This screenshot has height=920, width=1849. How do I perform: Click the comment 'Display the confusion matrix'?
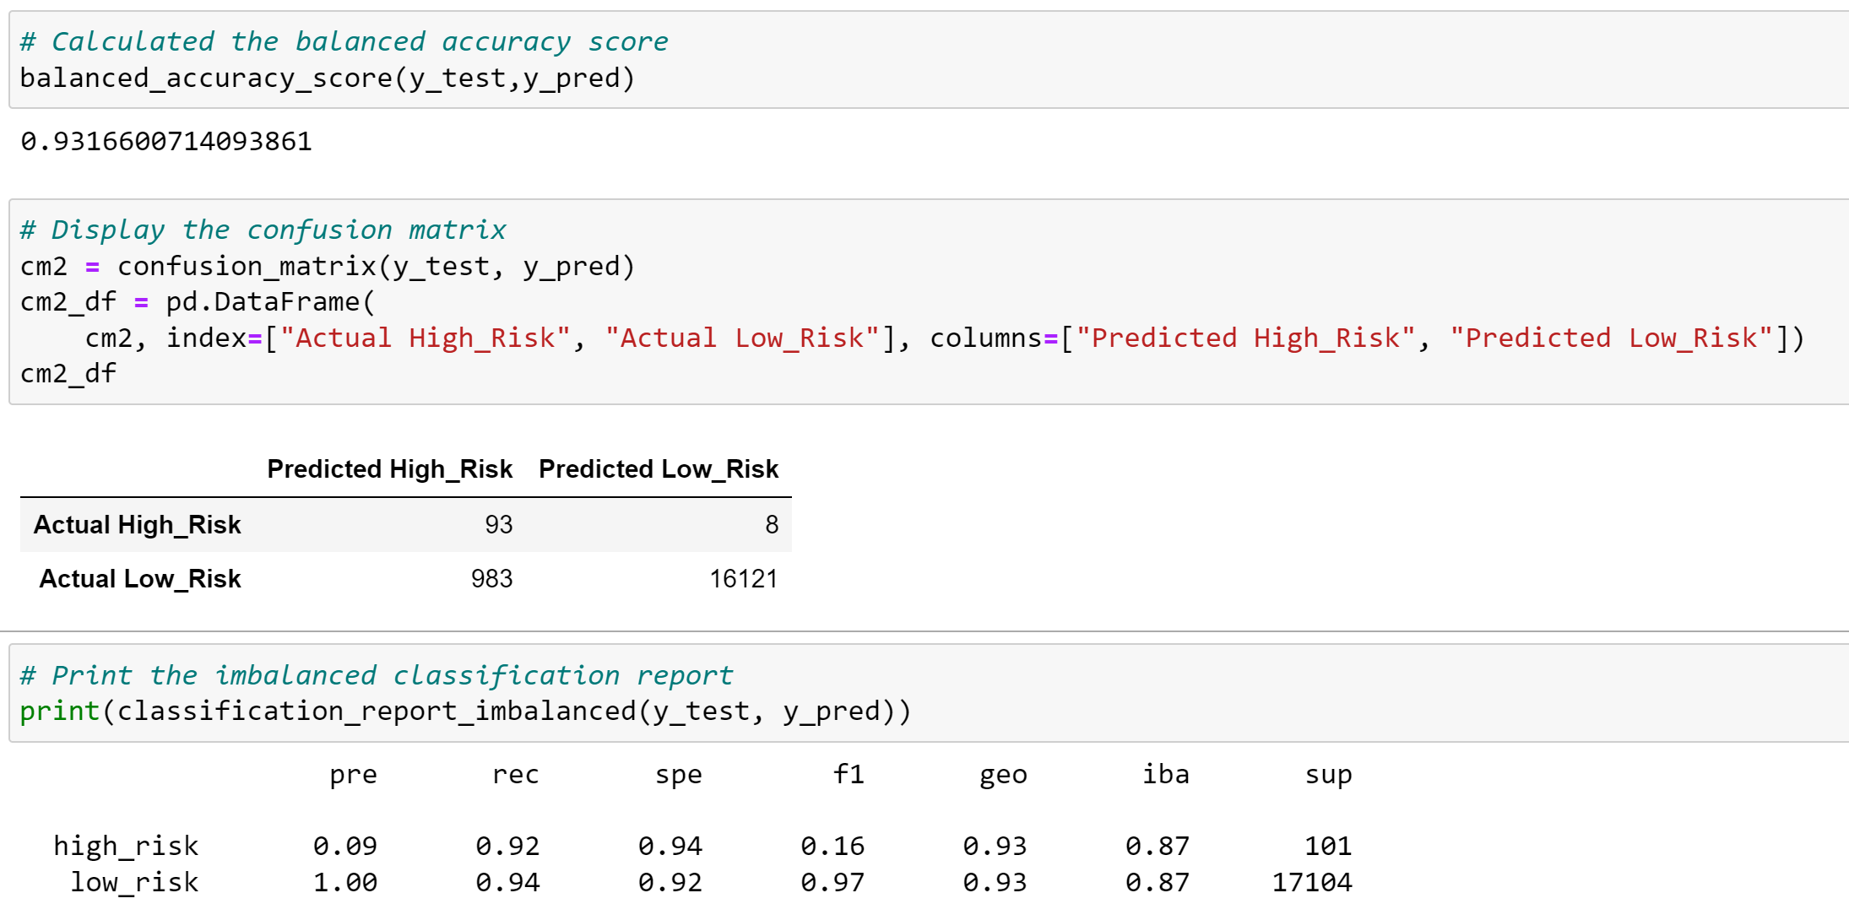(x=262, y=229)
